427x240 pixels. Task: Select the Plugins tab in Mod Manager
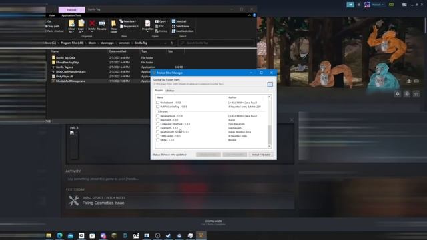point(159,91)
